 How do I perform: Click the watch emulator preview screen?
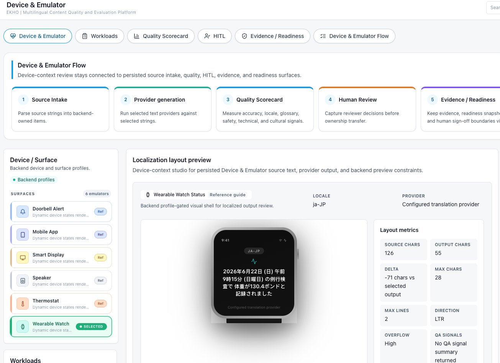[254, 273]
